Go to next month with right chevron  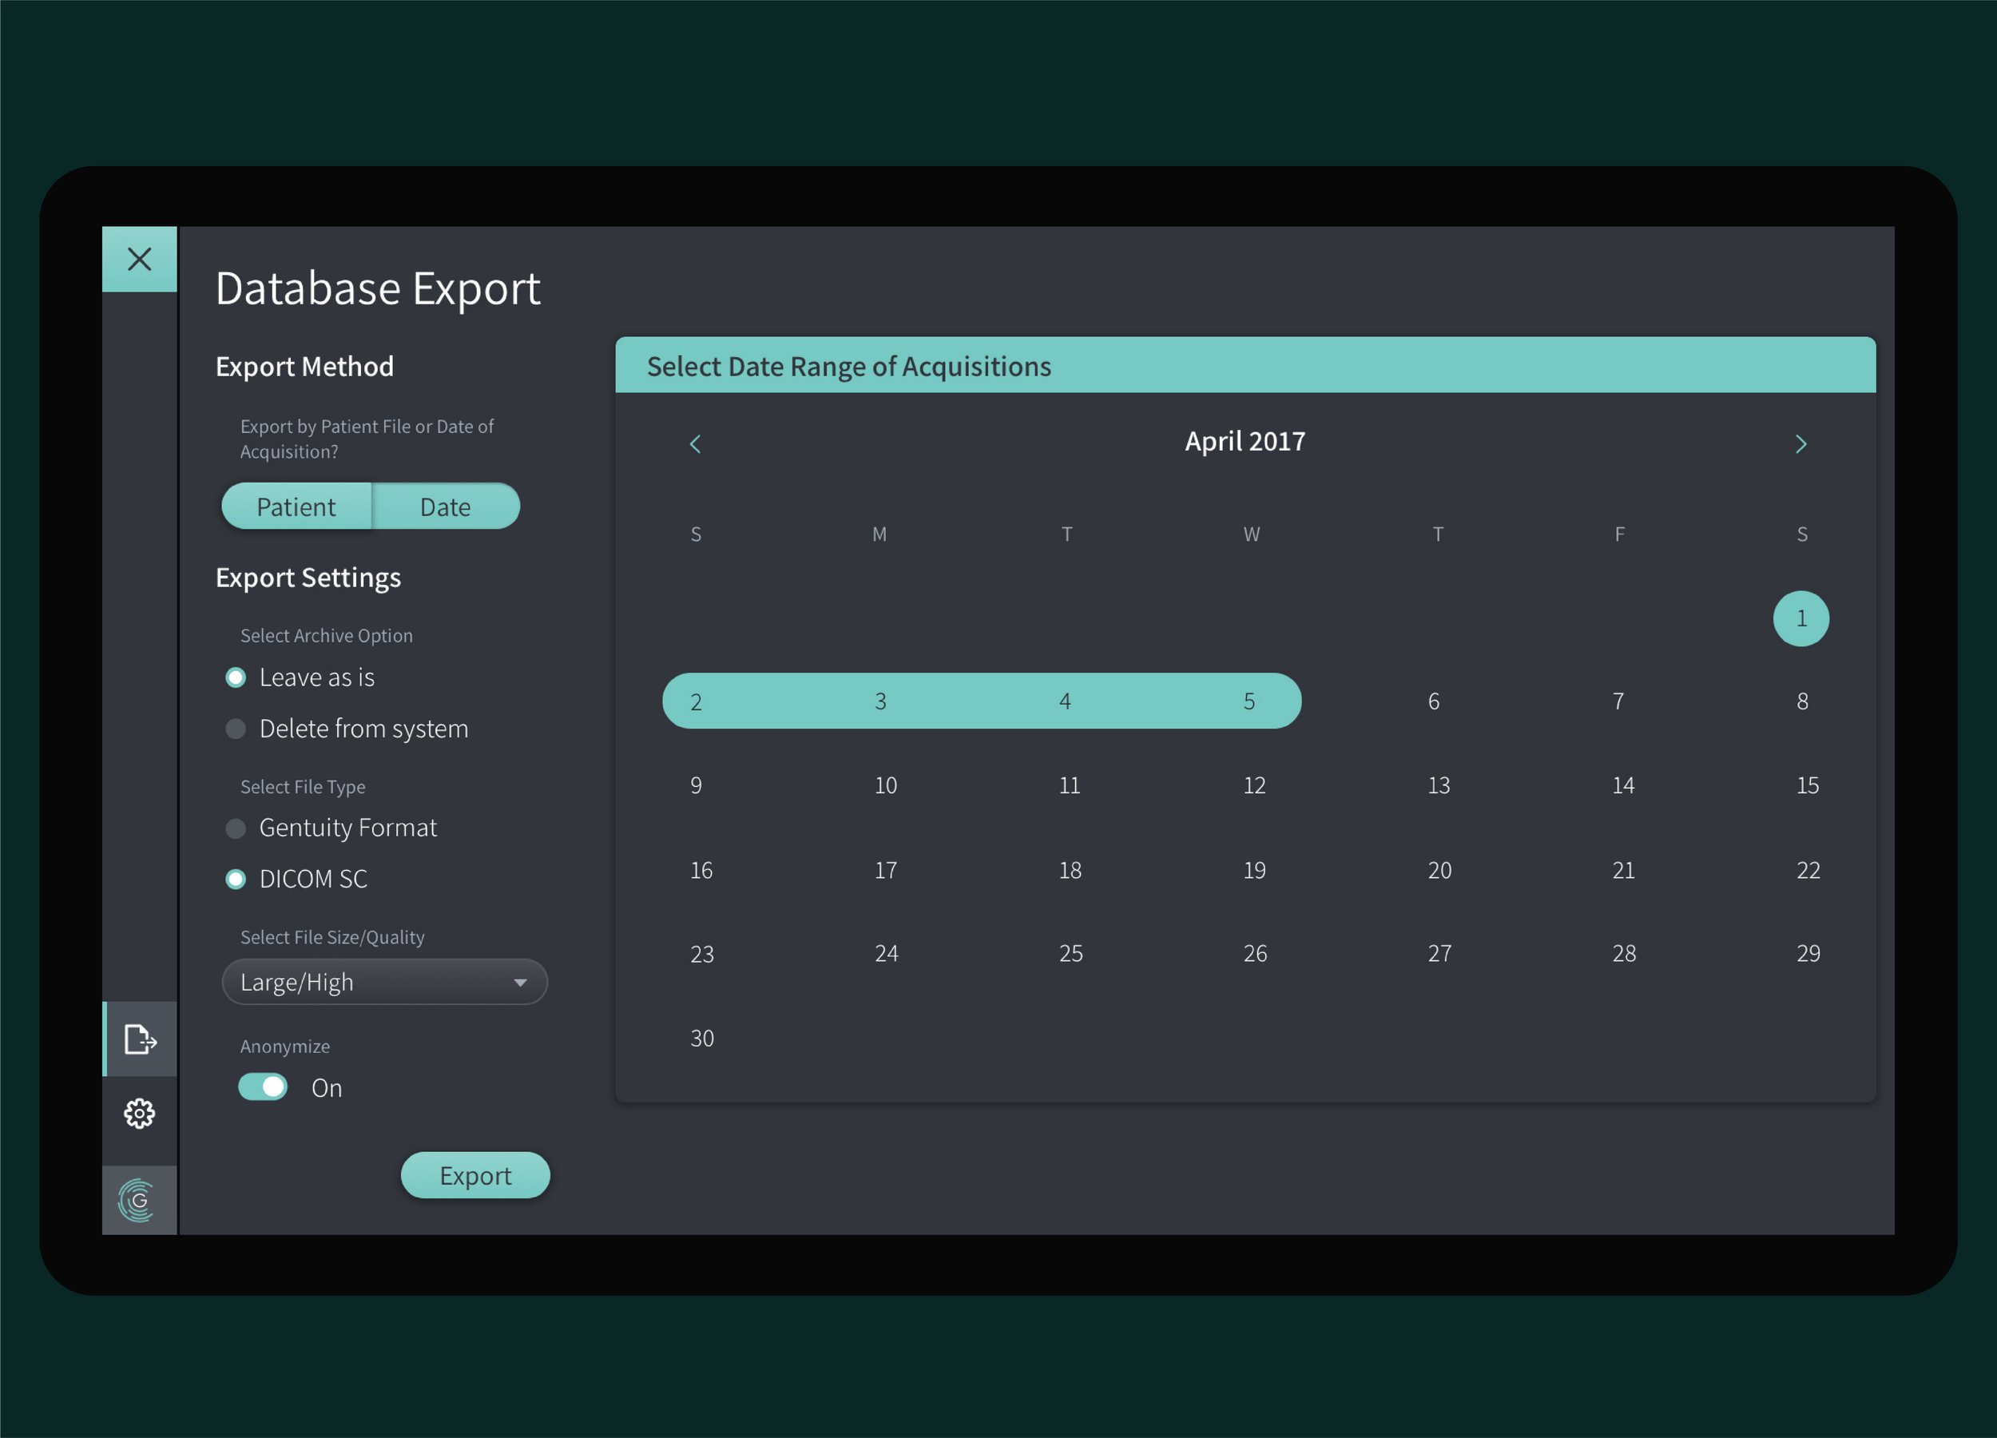click(1800, 444)
